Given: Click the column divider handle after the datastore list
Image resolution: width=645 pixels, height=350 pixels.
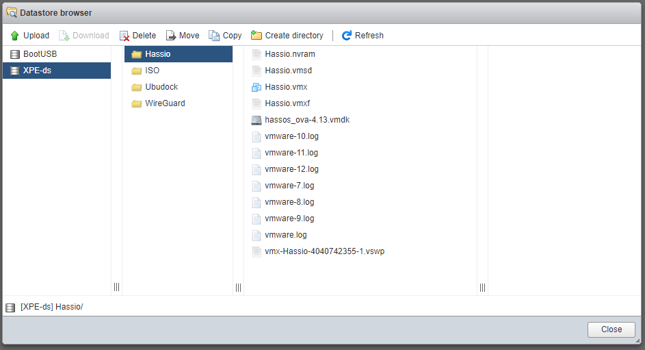Looking at the screenshot, I should pyautogui.click(x=116, y=287).
